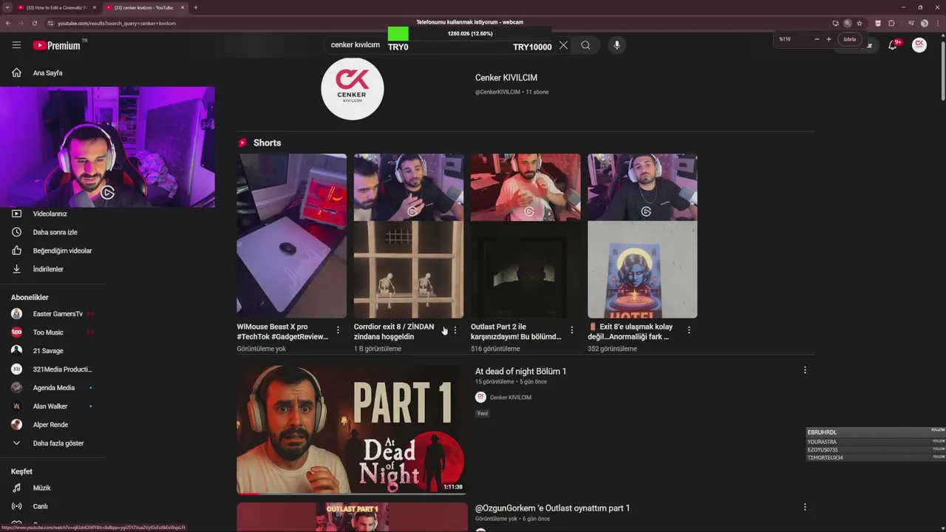Open the tab search dropdown arrow
The width and height of the screenshot is (946, 532).
pos(7,7)
